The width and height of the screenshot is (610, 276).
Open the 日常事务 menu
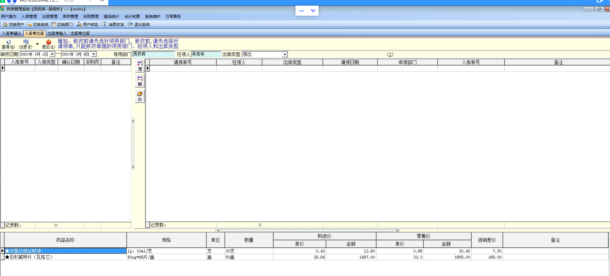click(x=173, y=16)
